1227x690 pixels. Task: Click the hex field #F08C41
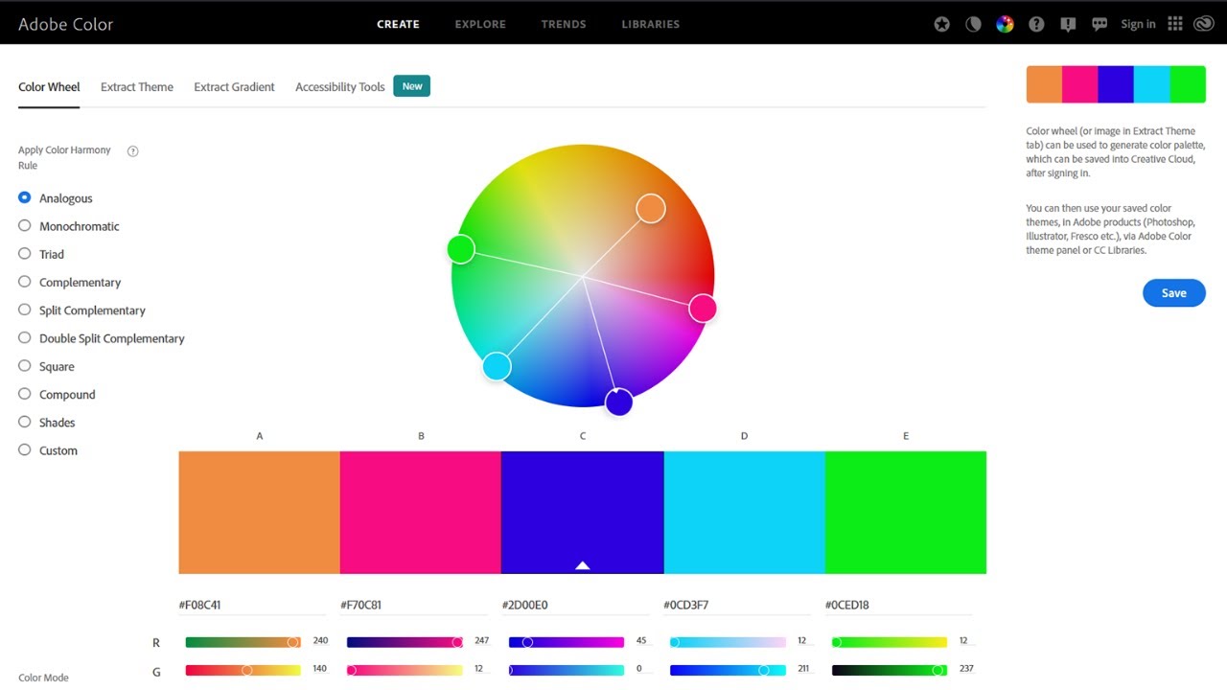coord(252,605)
